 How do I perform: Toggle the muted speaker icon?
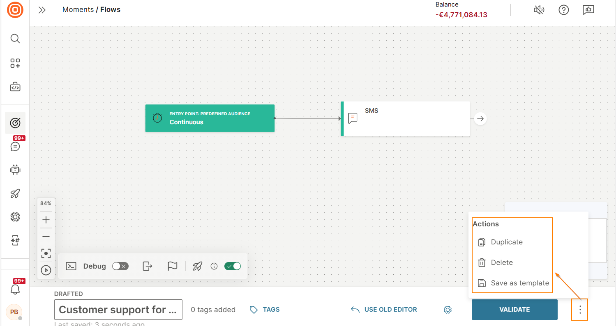pos(539,10)
